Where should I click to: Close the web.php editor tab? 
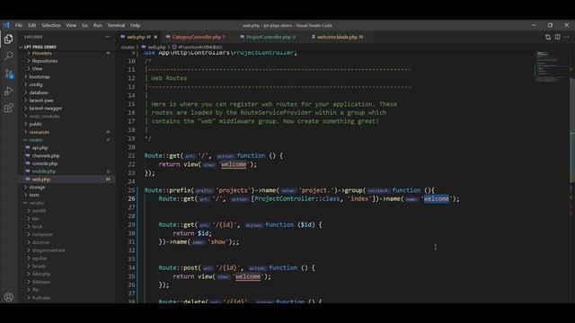click(x=155, y=37)
